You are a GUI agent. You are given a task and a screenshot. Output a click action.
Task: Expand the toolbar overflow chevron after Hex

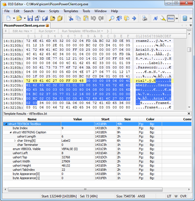[x=176, y=18]
